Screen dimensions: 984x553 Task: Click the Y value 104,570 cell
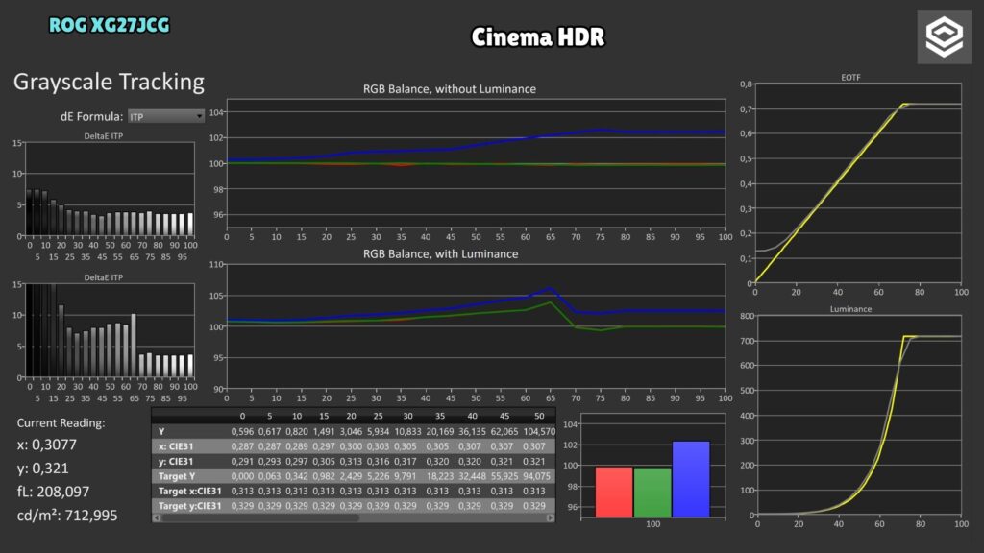(539, 431)
